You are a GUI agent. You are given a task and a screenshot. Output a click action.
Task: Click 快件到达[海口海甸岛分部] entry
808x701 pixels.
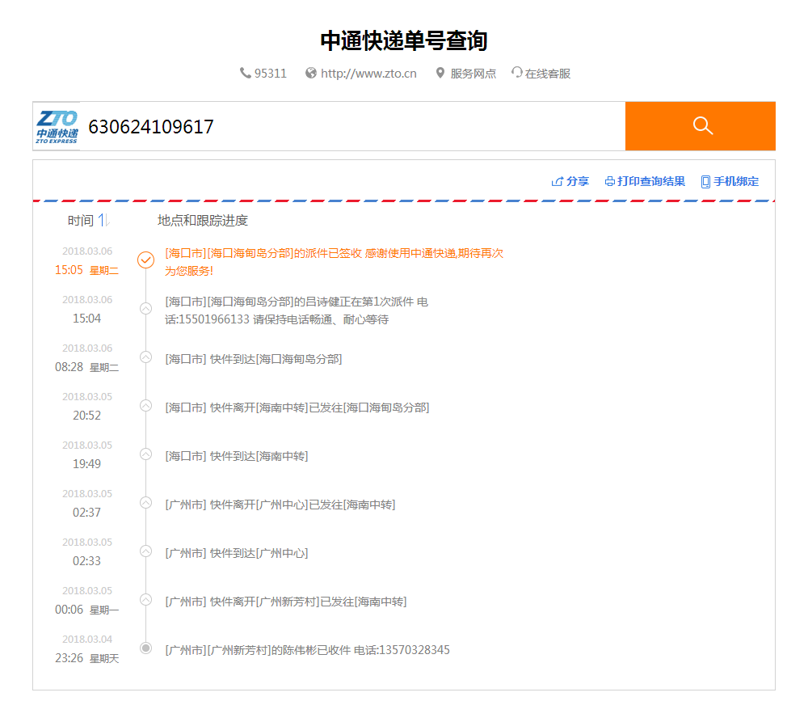click(253, 359)
